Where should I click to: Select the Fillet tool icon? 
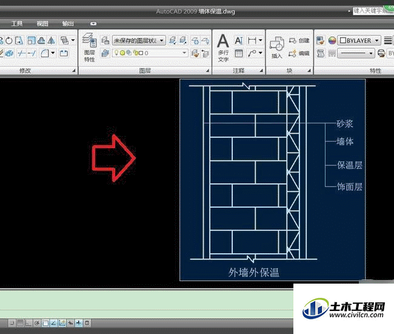pos(45,53)
